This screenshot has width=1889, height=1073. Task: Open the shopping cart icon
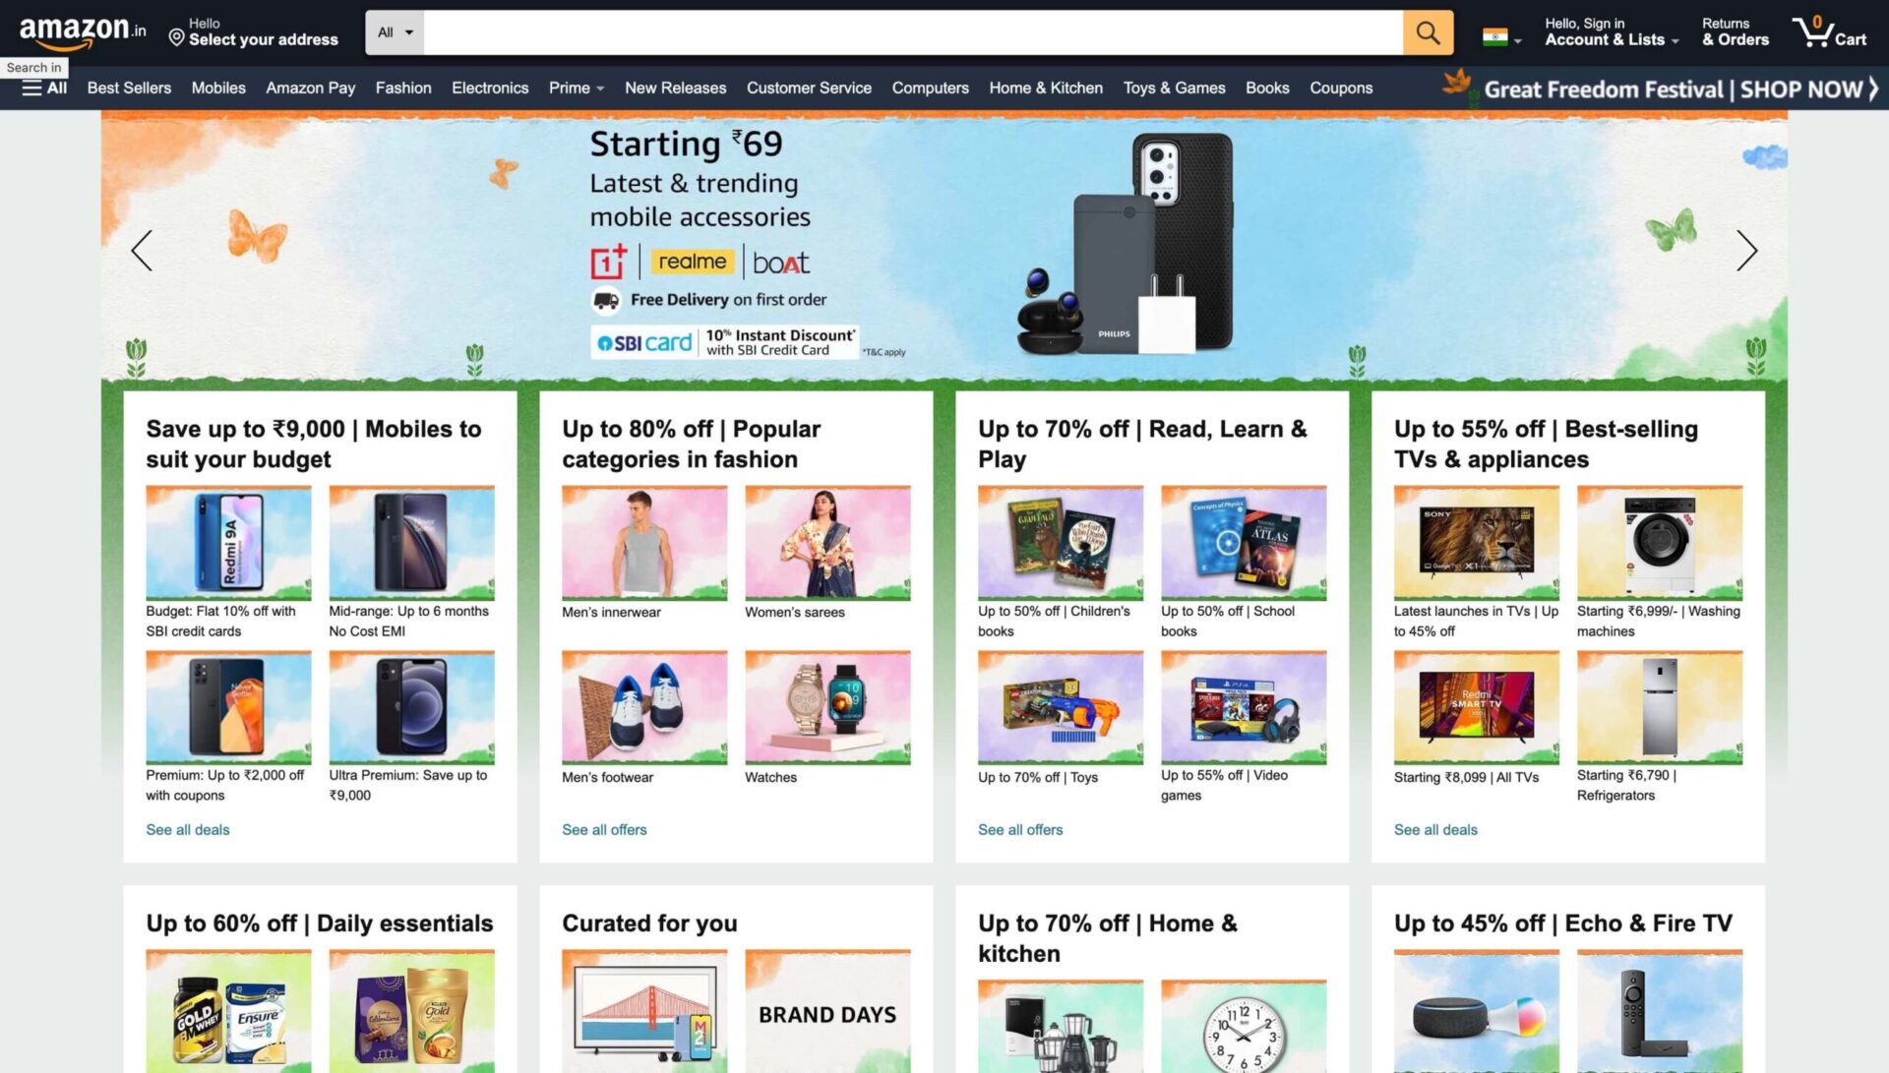[x=1829, y=32]
